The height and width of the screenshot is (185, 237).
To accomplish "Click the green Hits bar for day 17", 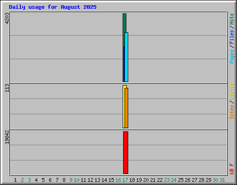I will [x=125, y=23].
